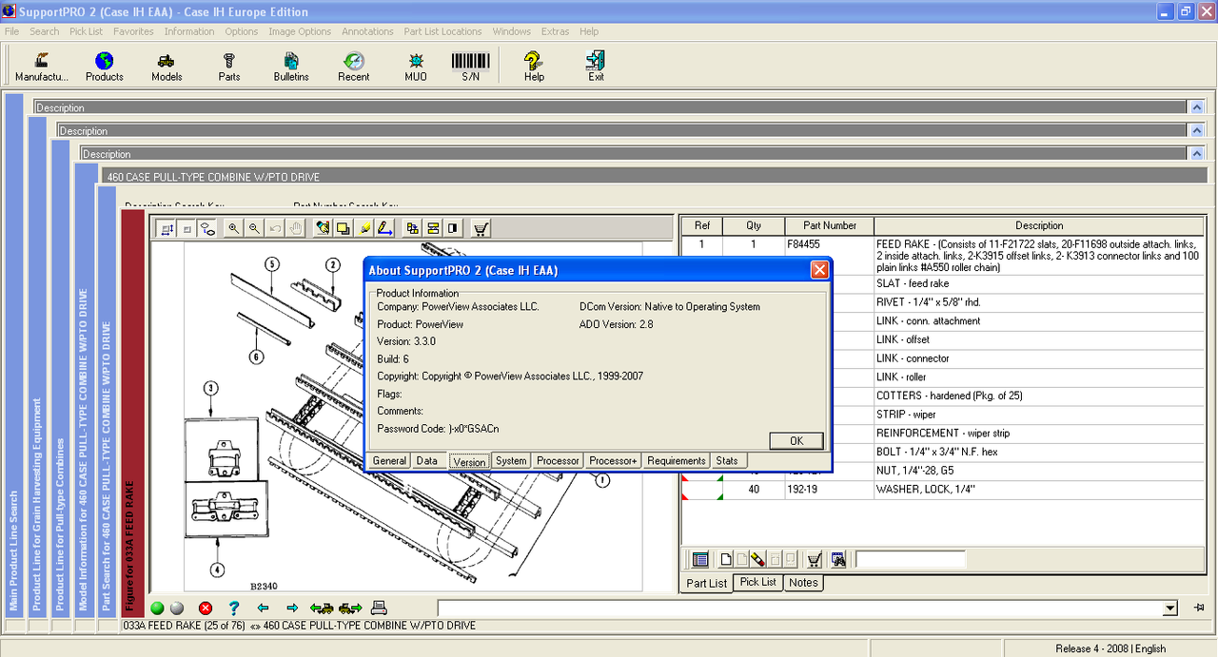Switch to the Data tab in About dialog

pos(427,461)
